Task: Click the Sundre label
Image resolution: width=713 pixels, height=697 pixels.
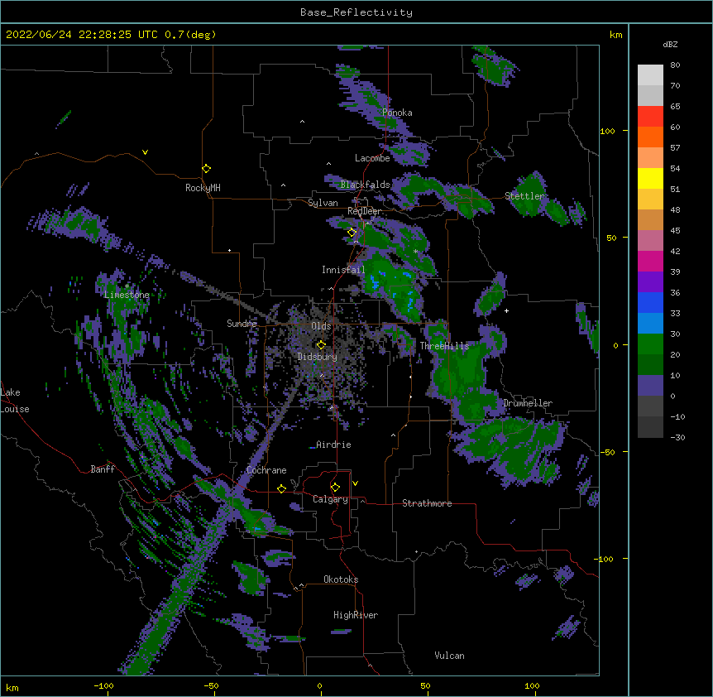Action: [x=242, y=324]
